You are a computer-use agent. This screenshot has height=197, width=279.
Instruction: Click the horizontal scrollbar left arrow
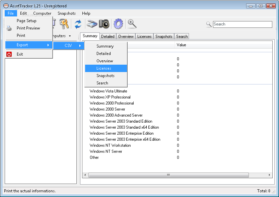(x=85, y=175)
